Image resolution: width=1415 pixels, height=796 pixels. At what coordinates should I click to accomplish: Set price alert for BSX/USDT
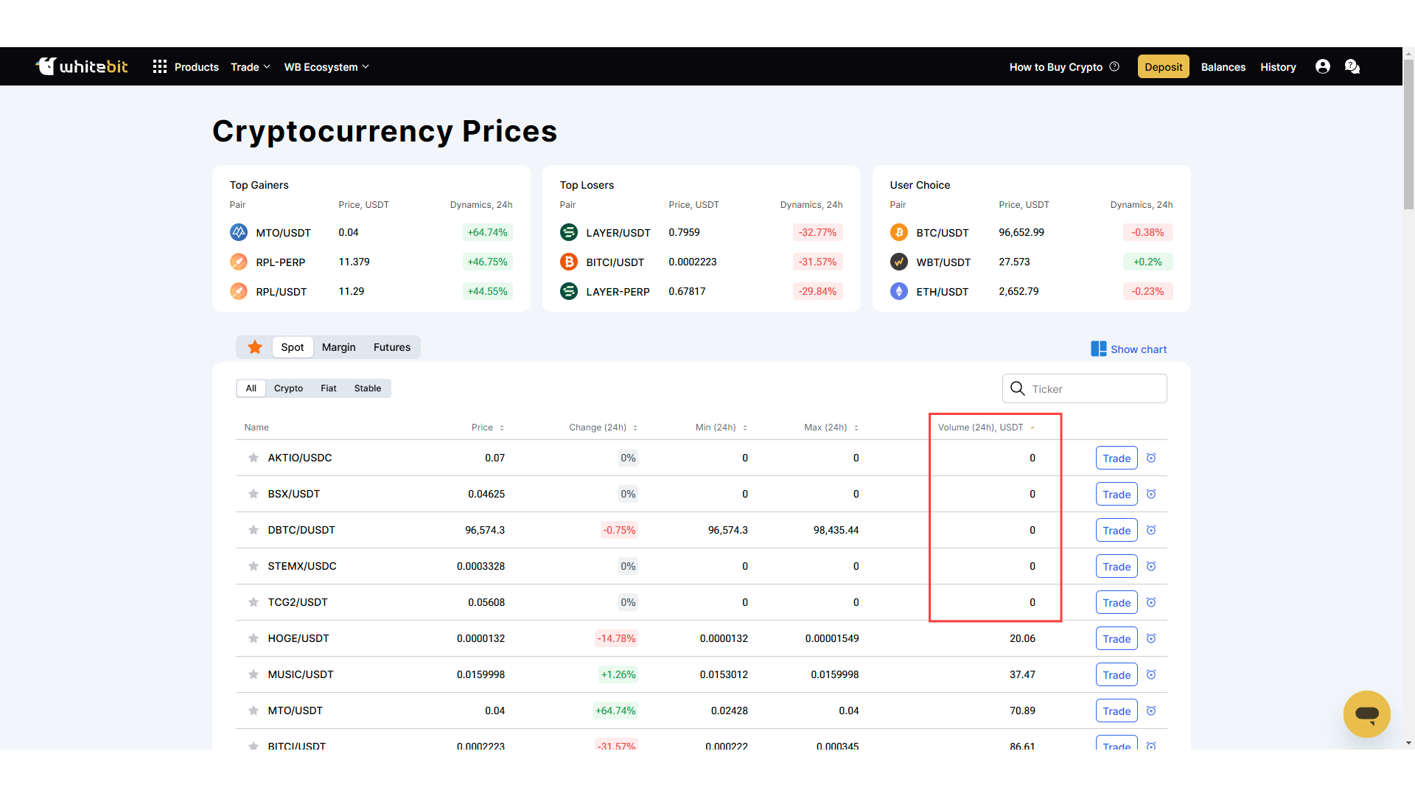[1151, 494]
